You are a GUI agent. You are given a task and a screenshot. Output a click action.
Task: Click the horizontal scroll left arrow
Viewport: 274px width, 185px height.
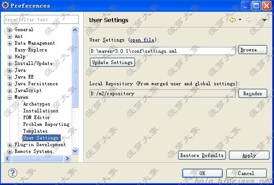8,159
